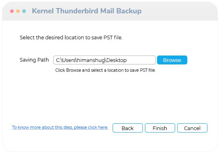Click the orange window control dot
Image resolution: width=220 pixels, height=154 pixels.
click(18, 11)
